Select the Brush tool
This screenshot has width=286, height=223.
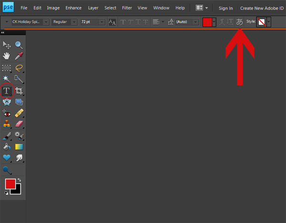7,136
